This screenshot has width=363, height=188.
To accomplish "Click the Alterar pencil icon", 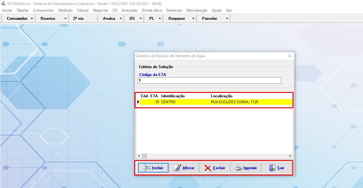I will click(178, 168).
